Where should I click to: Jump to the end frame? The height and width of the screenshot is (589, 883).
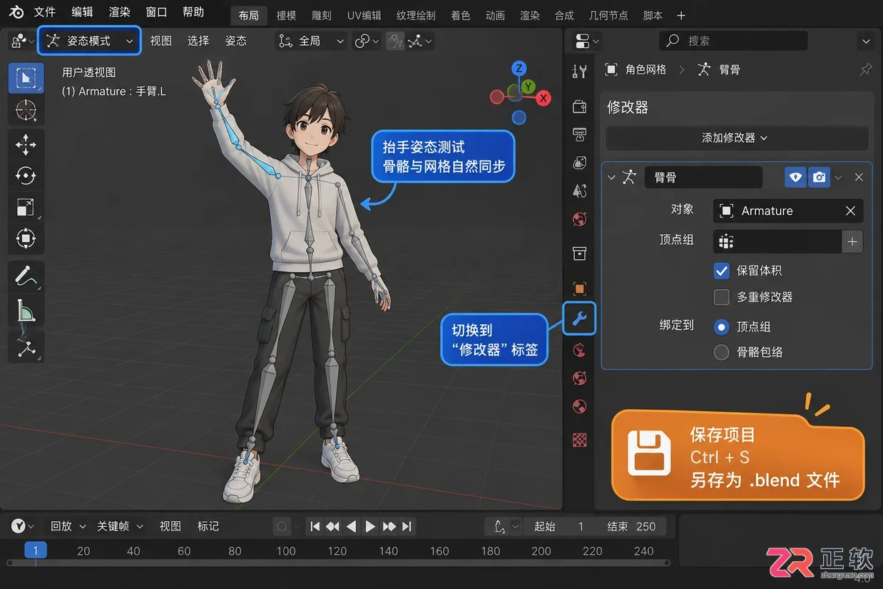point(407,527)
